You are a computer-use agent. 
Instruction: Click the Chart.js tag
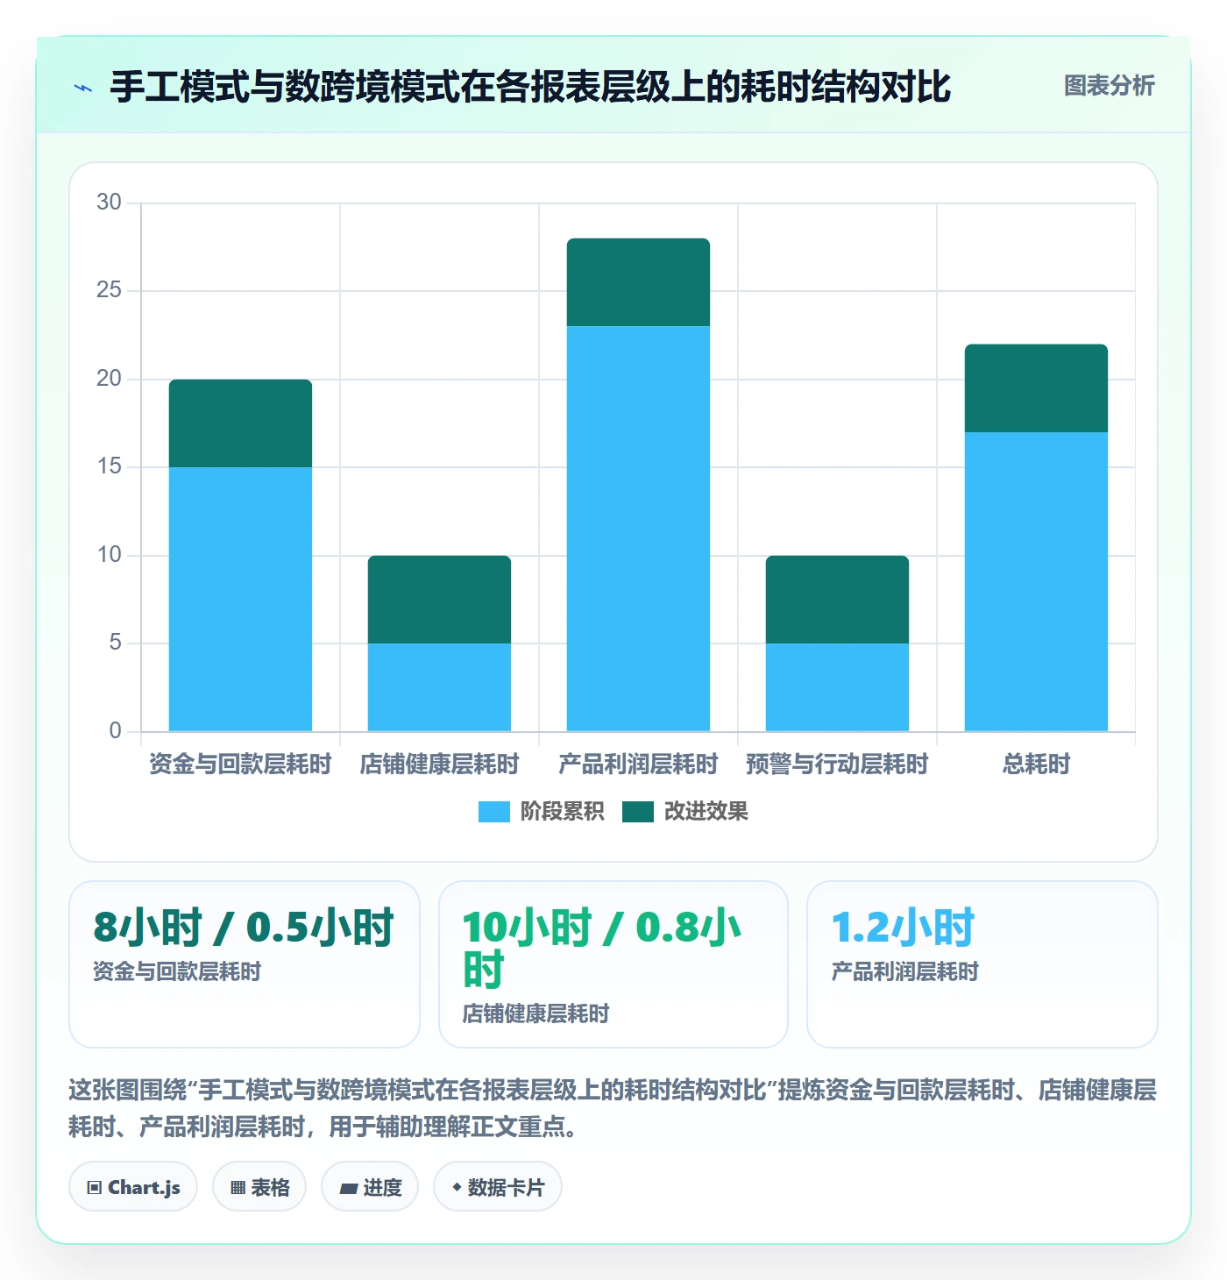(x=133, y=1187)
